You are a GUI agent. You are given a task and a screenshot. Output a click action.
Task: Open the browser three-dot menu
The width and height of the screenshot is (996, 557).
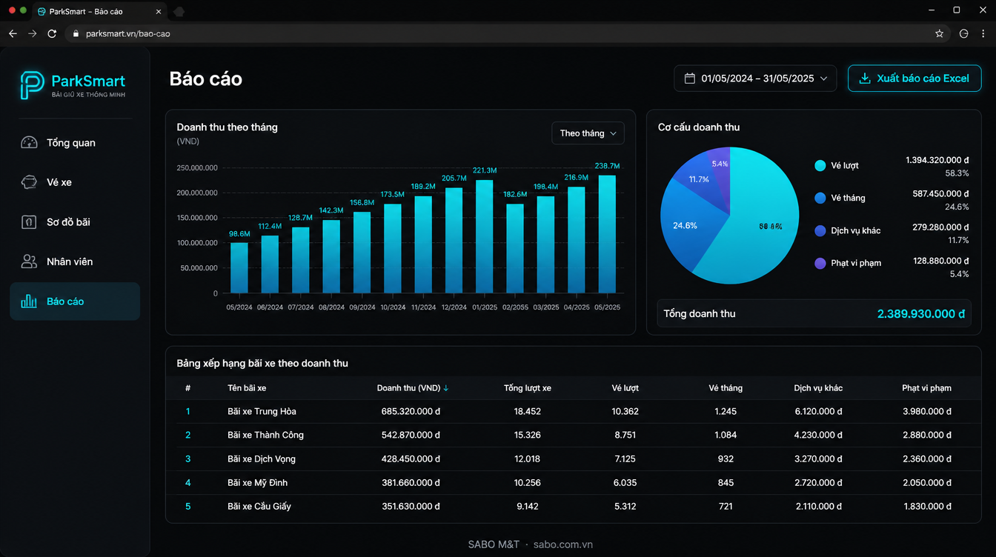click(983, 33)
